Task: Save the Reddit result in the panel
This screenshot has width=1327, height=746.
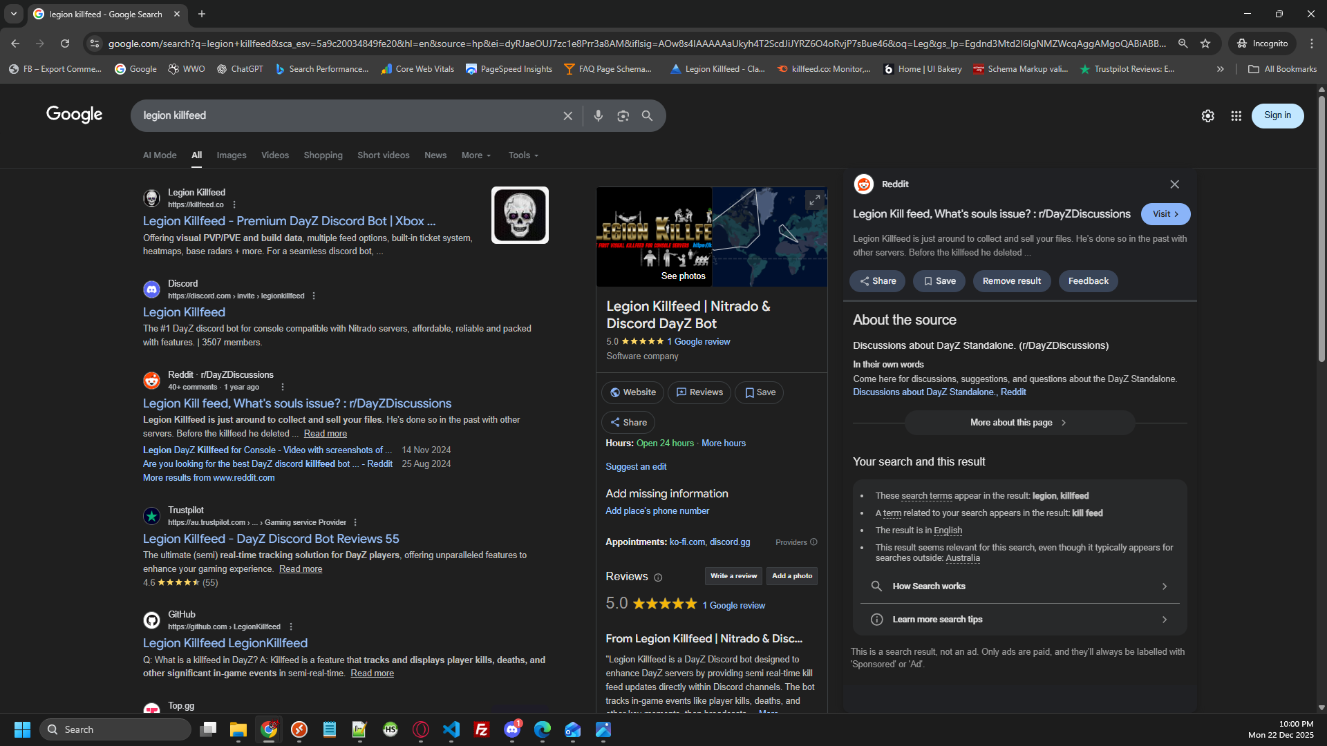Action: [x=939, y=281]
